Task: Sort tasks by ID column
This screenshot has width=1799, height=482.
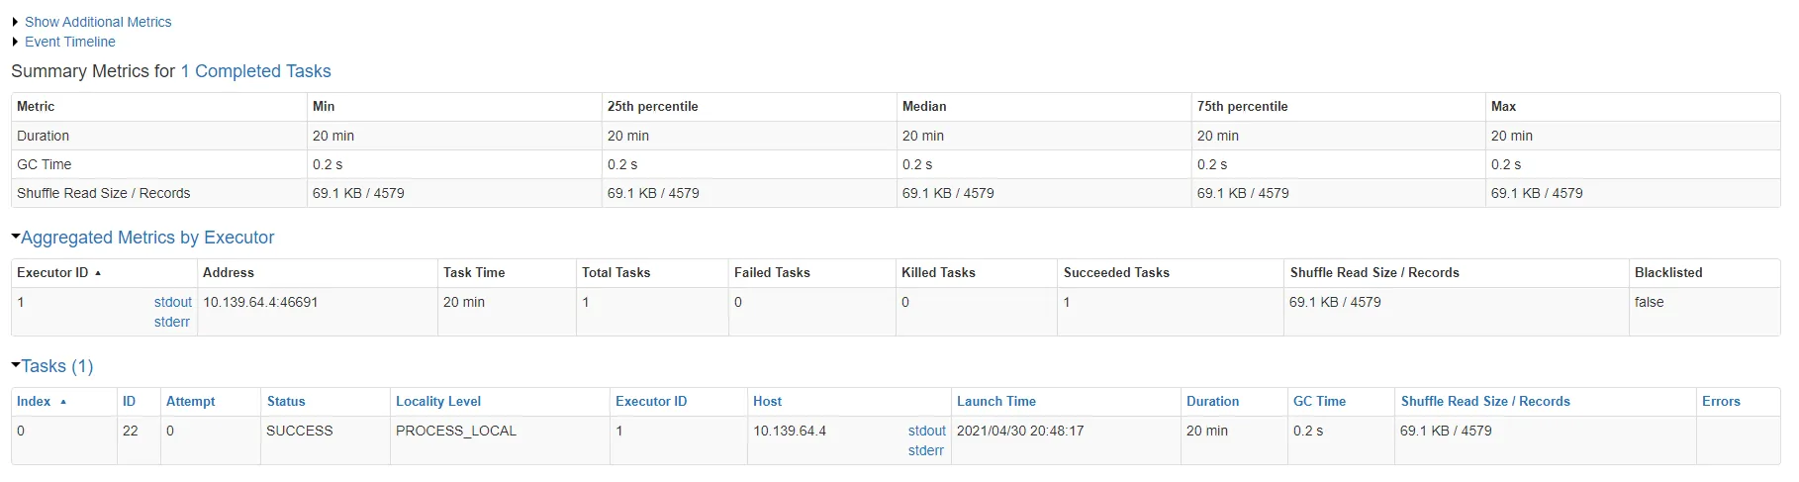Action: click(129, 401)
